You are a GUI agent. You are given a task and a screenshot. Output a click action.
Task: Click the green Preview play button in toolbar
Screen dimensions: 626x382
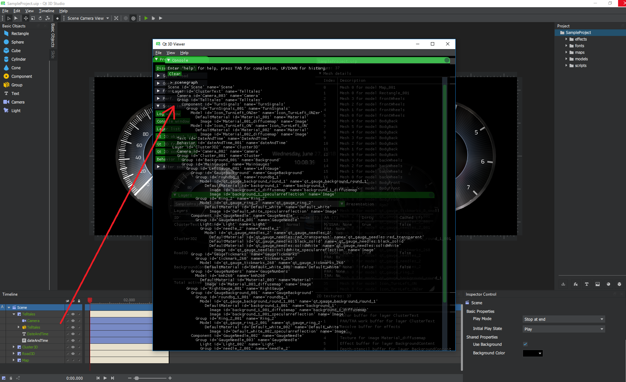click(x=146, y=18)
